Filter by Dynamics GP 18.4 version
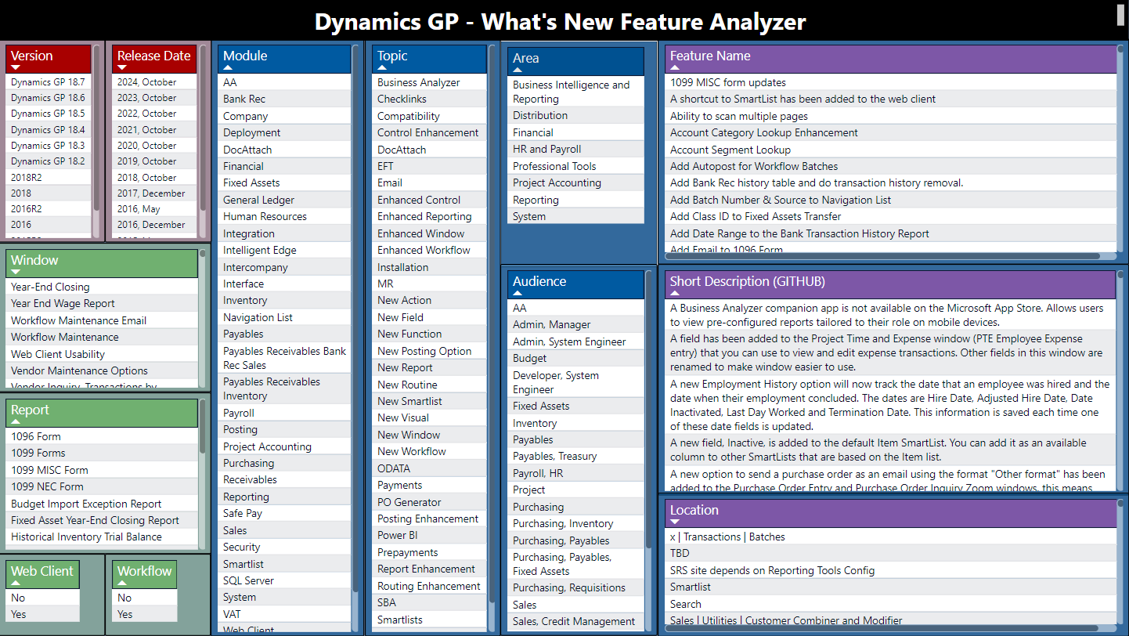The width and height of the screenshot is (1129, 636). [x=49, y=130]
